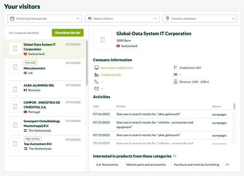Image resolution: width=244 pixels, height=176 pixels.
Task: Select Vehicle parts and accessories chip
Action: point(146,164)
